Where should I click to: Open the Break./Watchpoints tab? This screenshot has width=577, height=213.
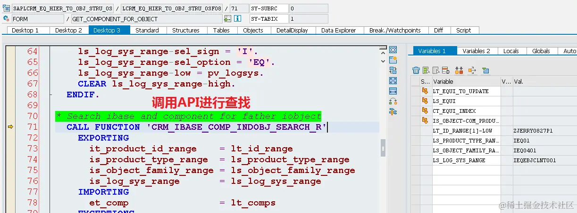(395, 30)
